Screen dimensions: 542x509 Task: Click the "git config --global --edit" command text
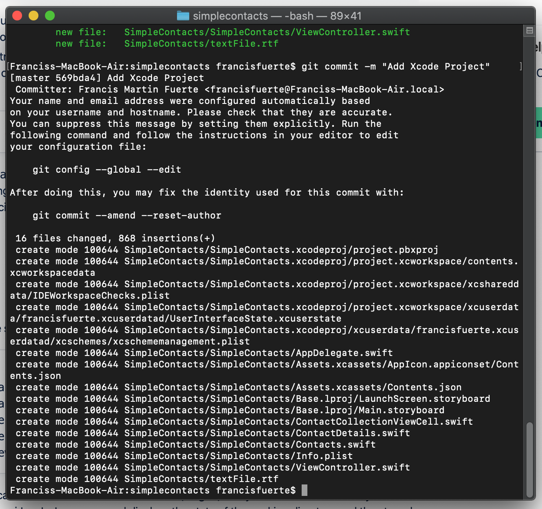pos(107,169)
